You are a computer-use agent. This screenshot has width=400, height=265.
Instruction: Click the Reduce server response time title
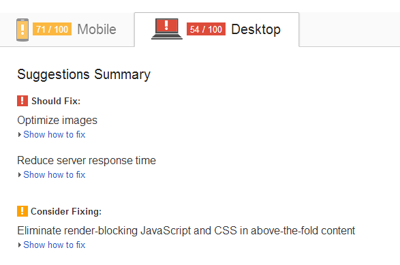(x=87, y=160)
